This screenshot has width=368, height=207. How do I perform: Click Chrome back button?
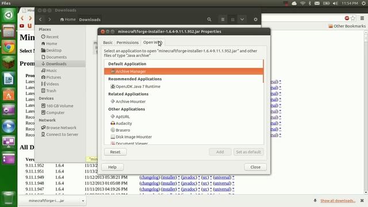pyautogui.click(x=22, y=18)
